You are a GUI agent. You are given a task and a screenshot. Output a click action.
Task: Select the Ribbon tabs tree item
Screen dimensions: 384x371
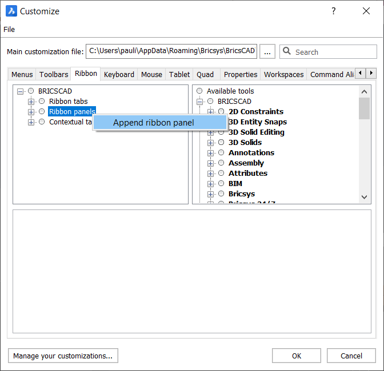(69, 101)
